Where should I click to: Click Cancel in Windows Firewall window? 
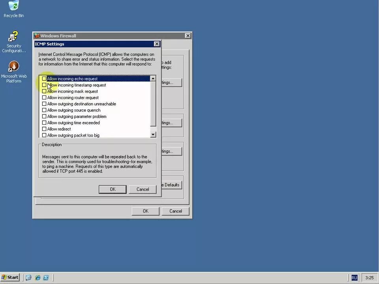(175, 211)
